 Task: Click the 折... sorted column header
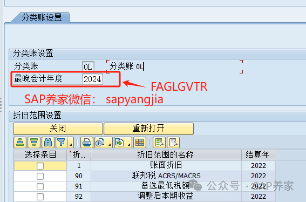79,155
